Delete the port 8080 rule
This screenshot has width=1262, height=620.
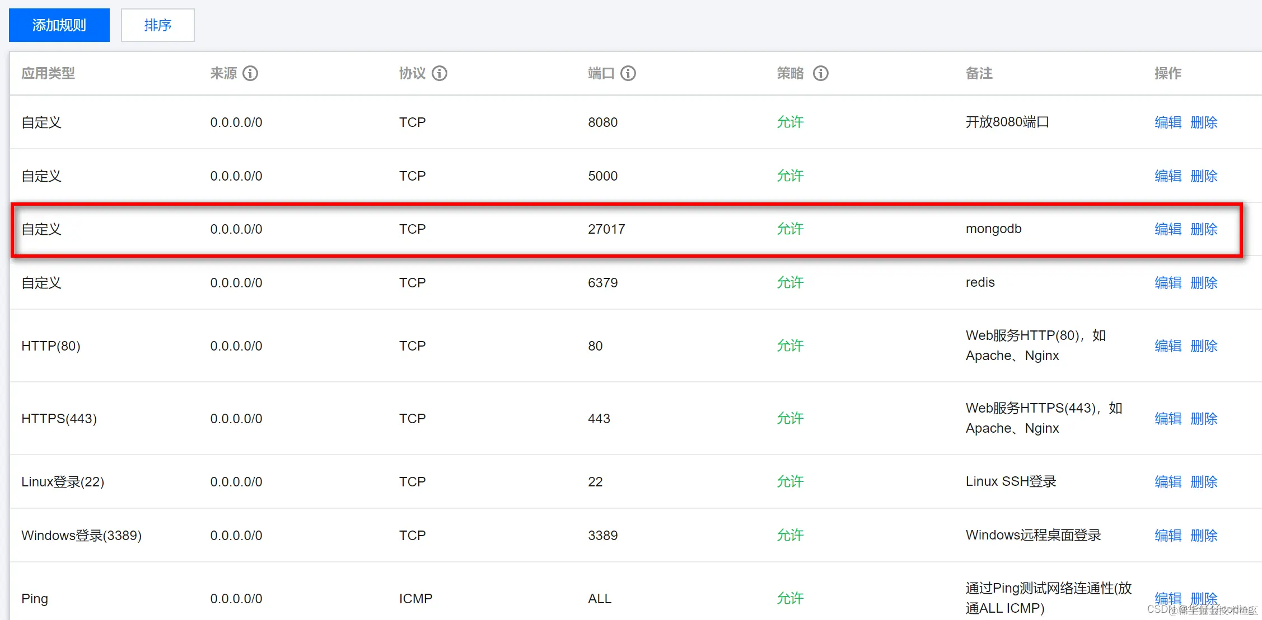(1203, 122)
